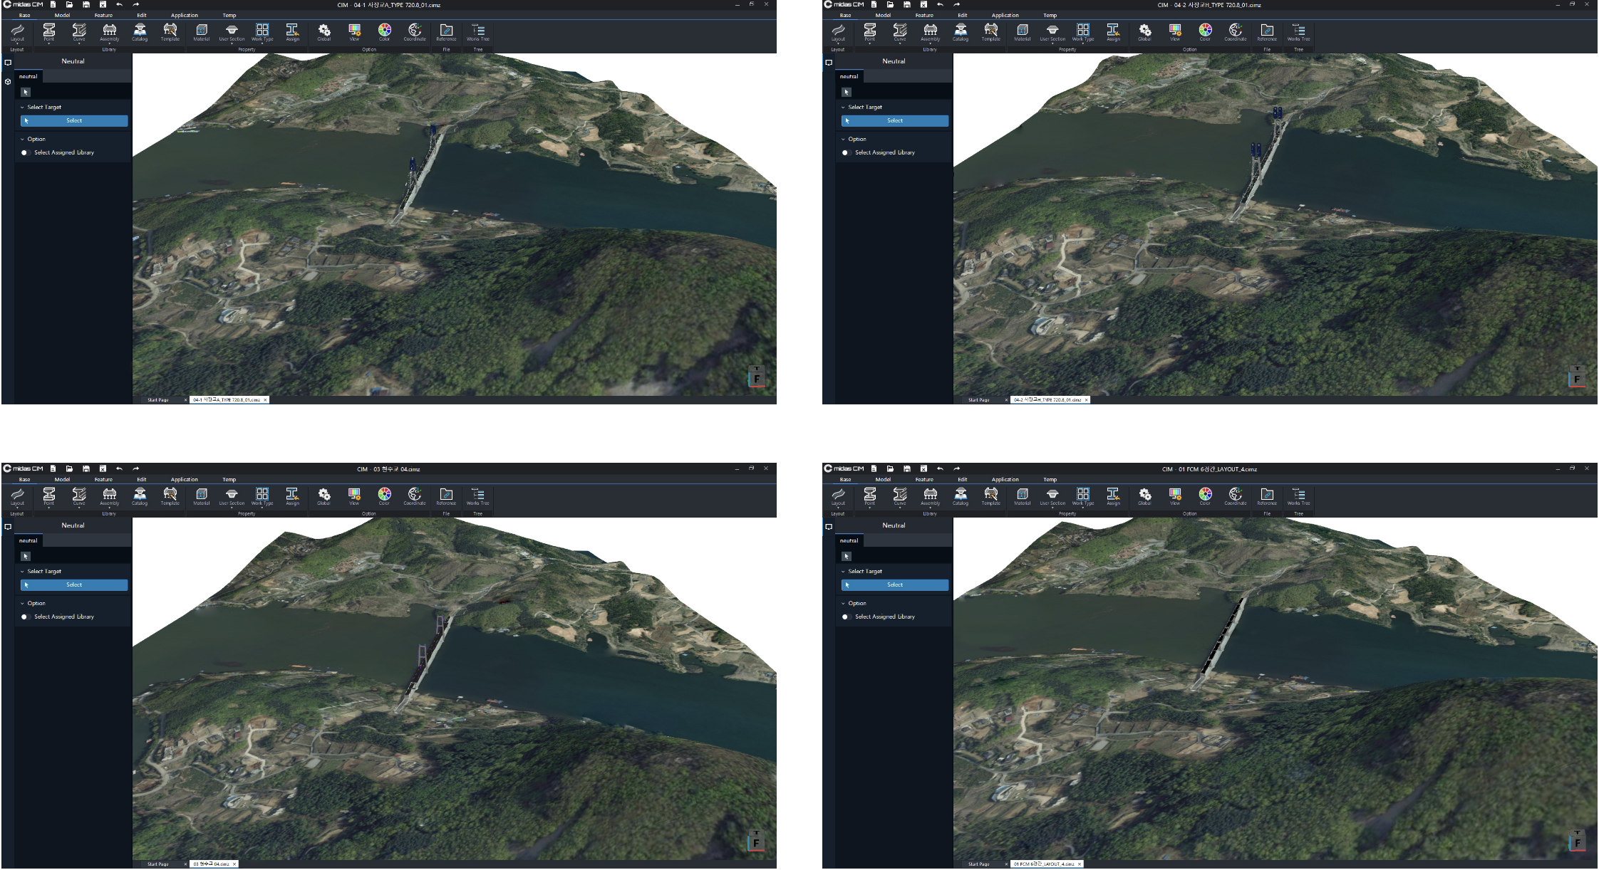Click blue Select button in 01 FCM LAYOUT_4 window

[x=895, y=585]
